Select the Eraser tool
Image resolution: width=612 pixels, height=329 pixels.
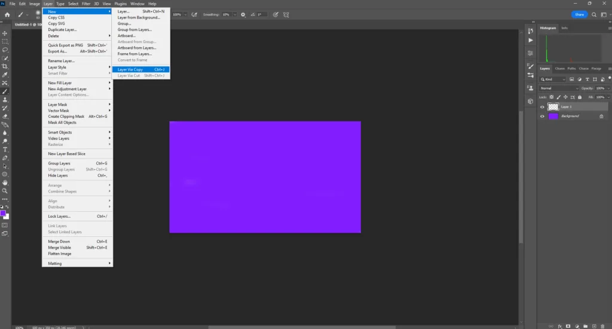click(x=5, y=117)
